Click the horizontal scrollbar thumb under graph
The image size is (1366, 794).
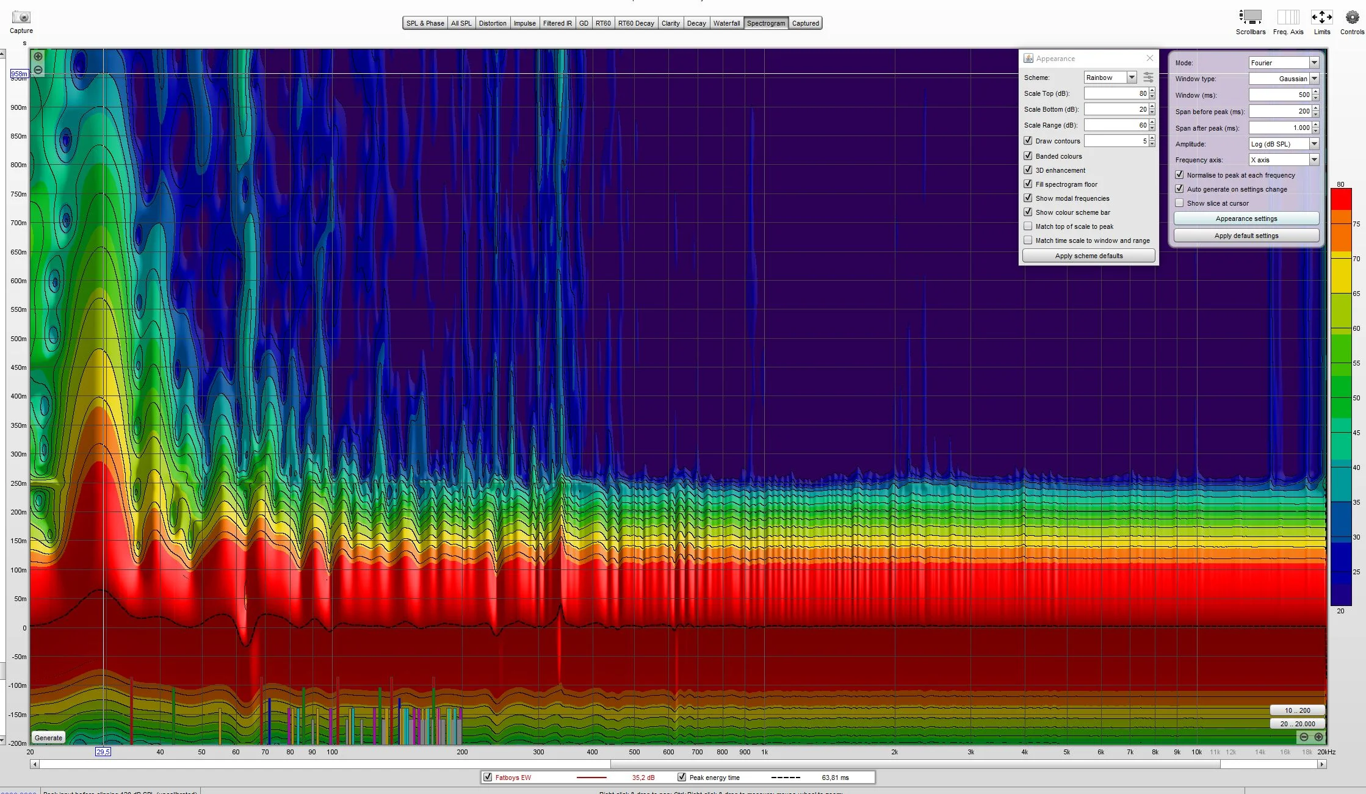[915, 764]
